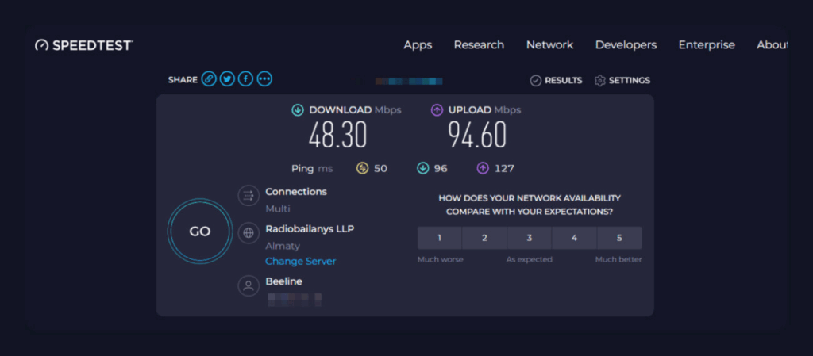Screen dimensions: 813x356
Task: Click the network availability question text
Action: 530,205
